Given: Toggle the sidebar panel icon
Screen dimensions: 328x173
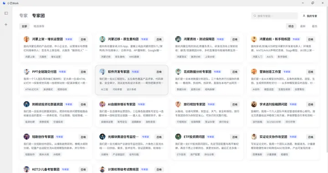Looking at the screenshot, I should pos(6,13).
